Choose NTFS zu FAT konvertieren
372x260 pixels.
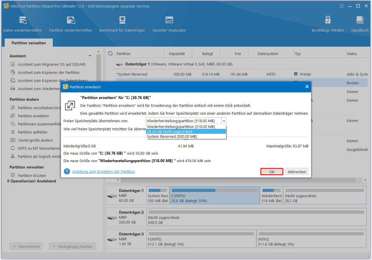click(x=35, y=148)
